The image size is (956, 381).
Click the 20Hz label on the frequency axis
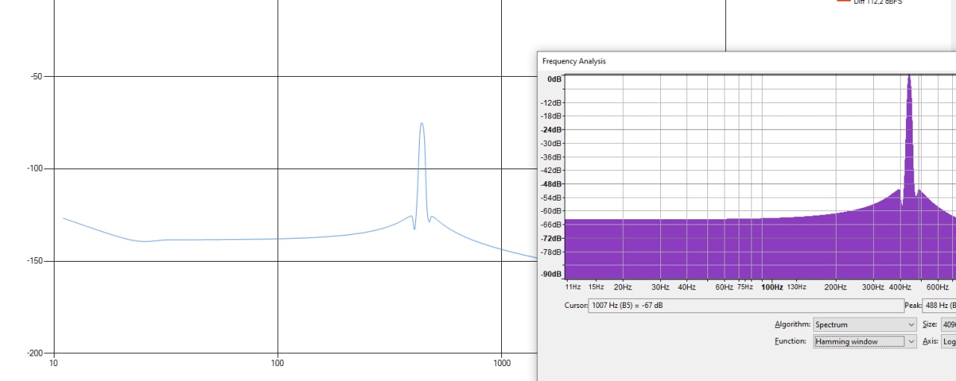click(x=623, y=287)
